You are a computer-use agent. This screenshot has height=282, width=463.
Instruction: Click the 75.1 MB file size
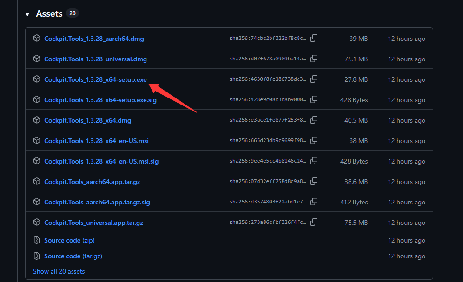point(356,59)
